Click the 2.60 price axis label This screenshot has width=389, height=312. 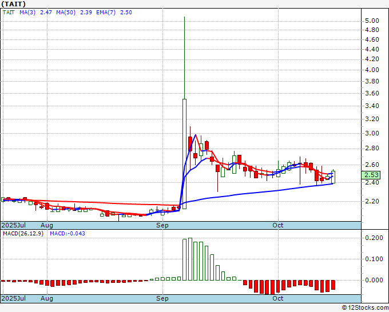tap(372, 165)
